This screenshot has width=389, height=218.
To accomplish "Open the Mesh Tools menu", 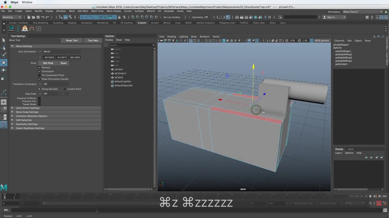I will click(x=97, y=11).
